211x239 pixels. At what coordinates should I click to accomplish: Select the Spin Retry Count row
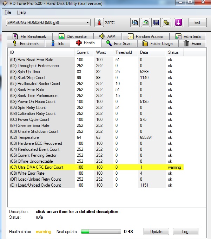(97, 108)
